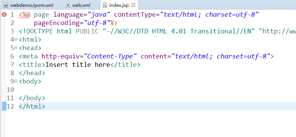The height and width of the screenshot is (137, 296).
Task: Click the closing </title> tag
Action: (125, 65)
